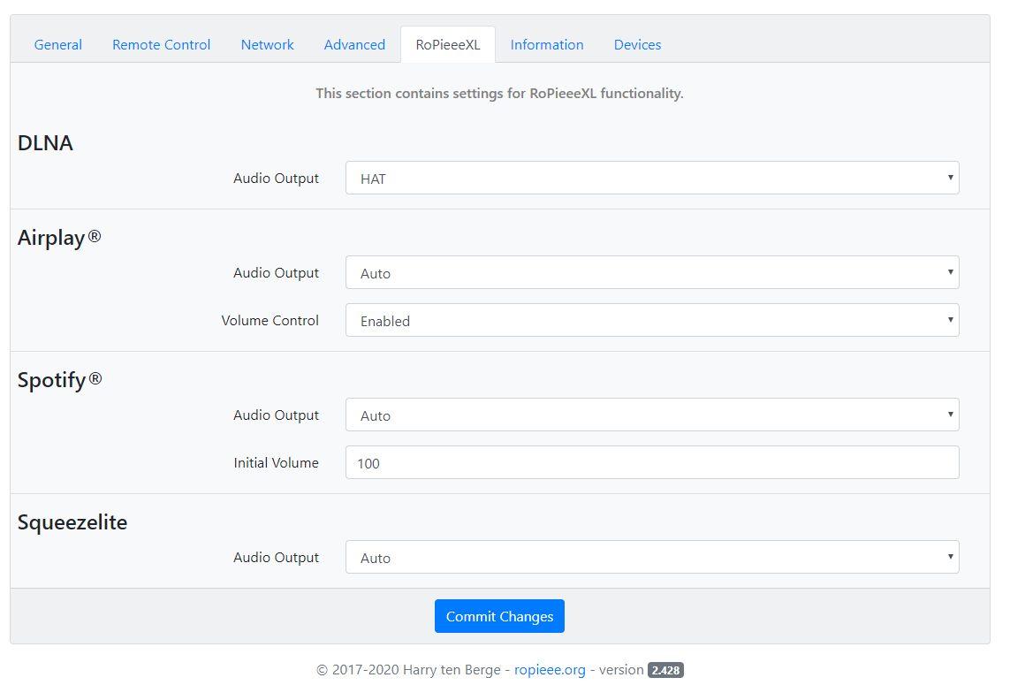
Task: Open the Remote Control tab
Action: tap(161, 45)
